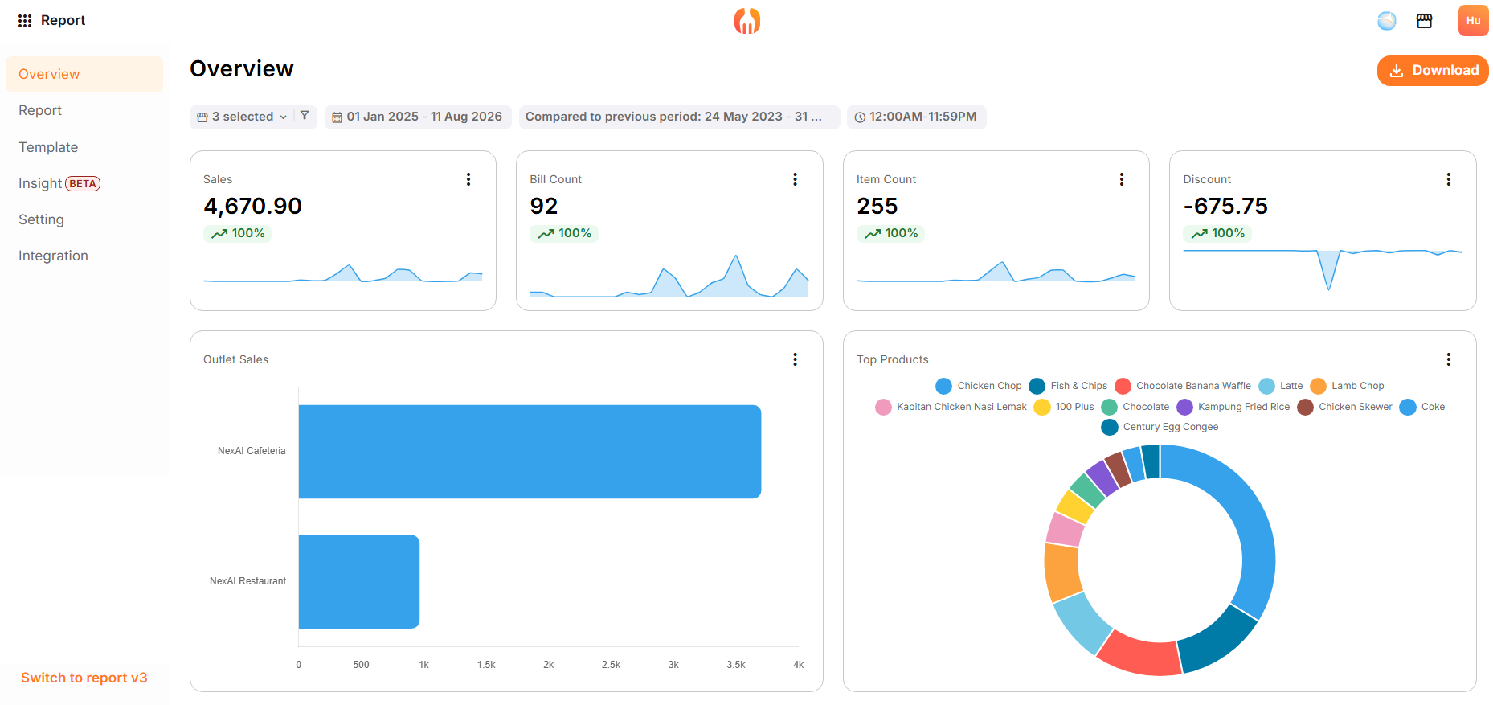Open Bill Count card three-dot menu
The height and width of the screenshot is (705, 1493).
tap(796, 179)
